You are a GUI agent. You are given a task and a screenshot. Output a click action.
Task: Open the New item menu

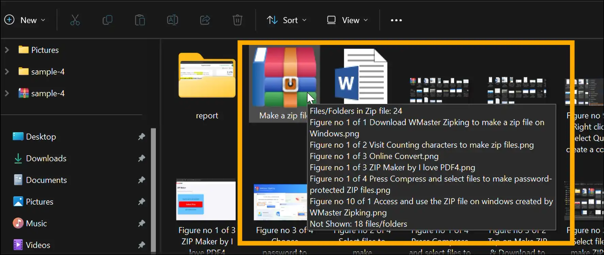(x=25, y=20)
